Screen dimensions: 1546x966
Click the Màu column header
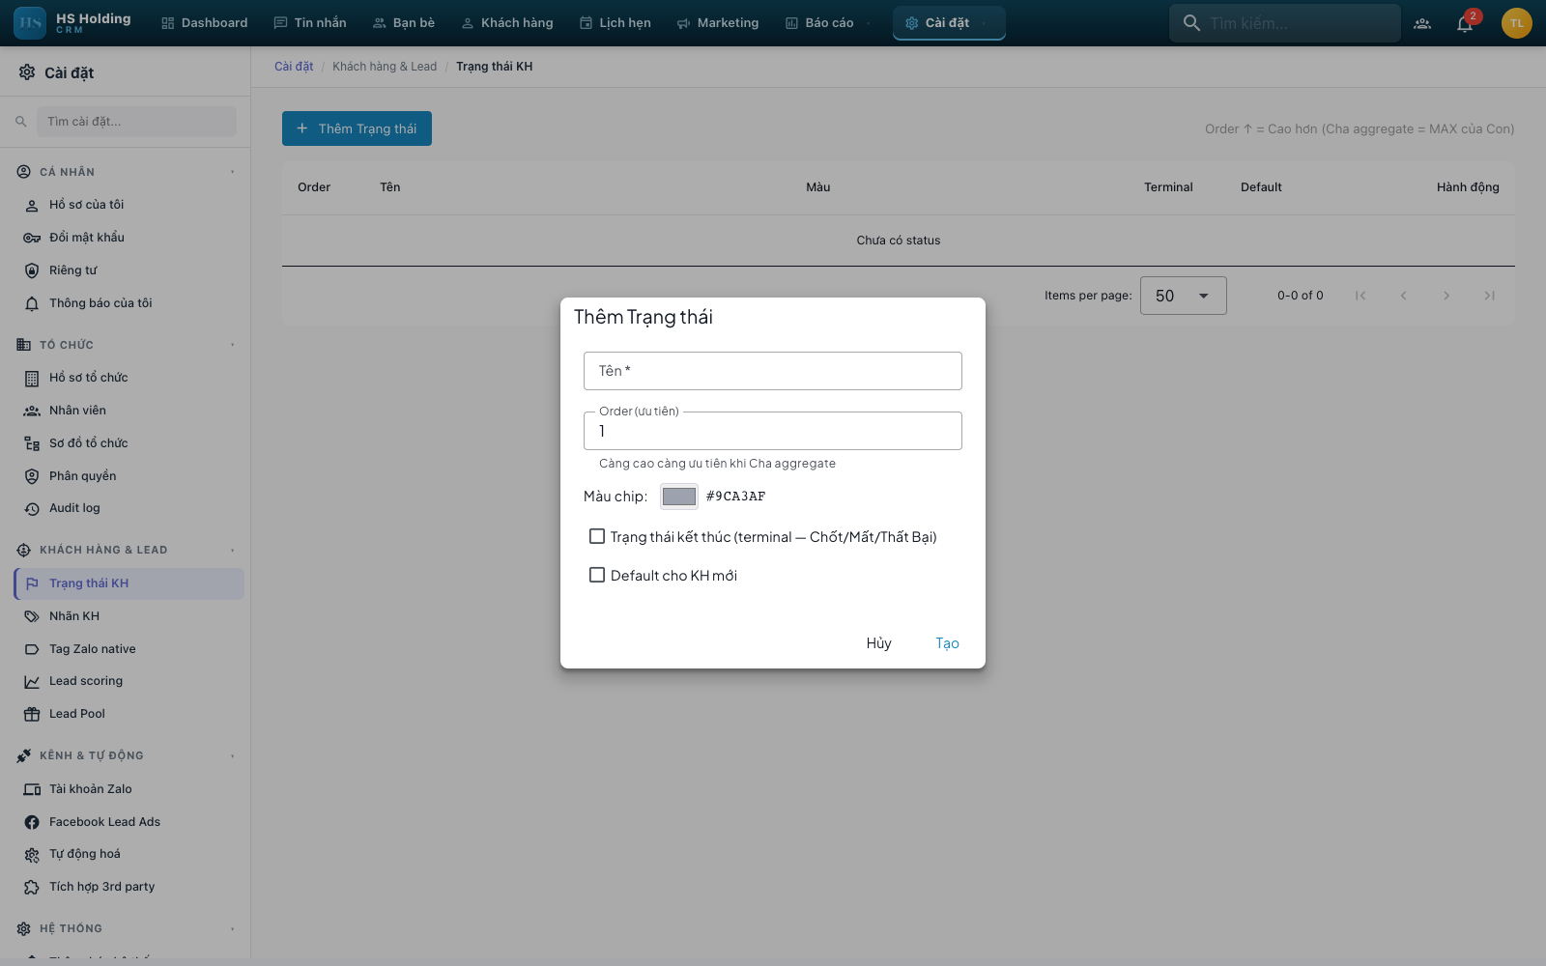pos(818,187)
